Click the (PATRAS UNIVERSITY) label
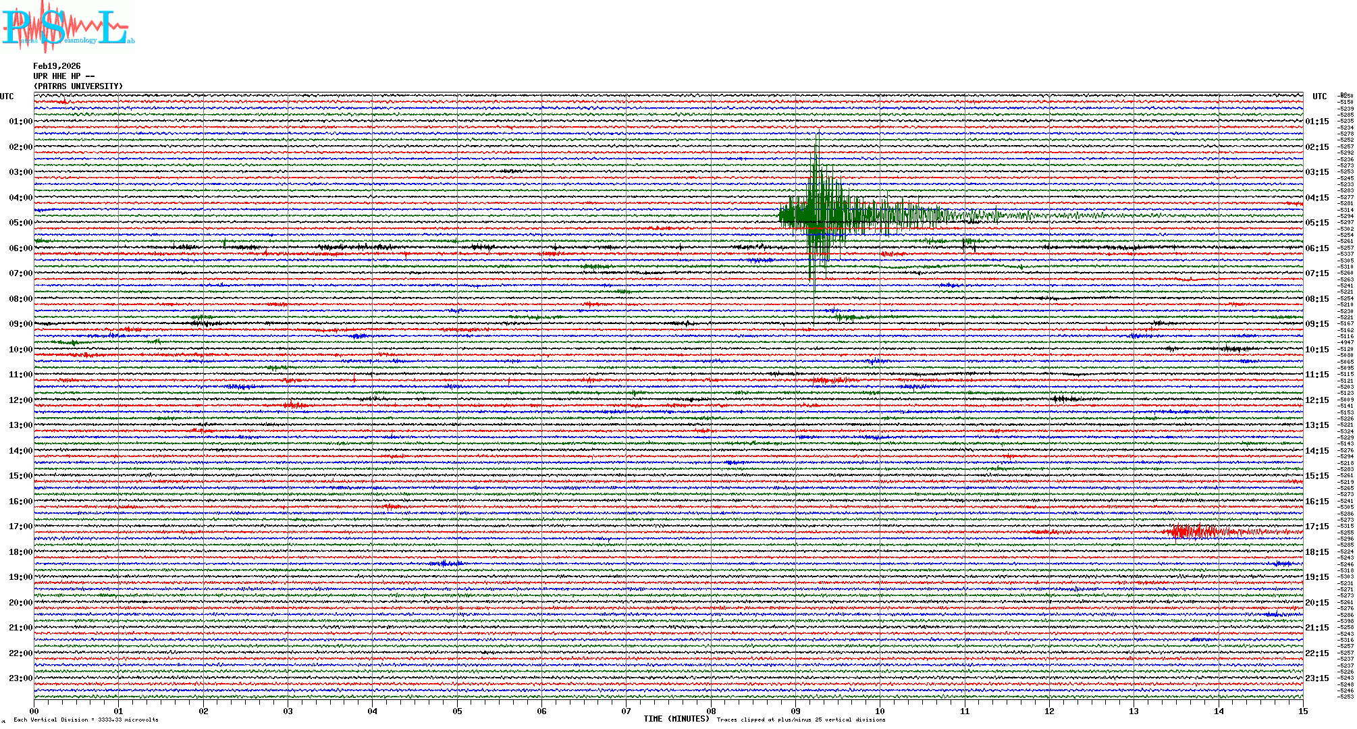 coord(78,86)
